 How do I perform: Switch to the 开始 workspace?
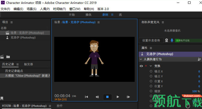click(72, 15)
